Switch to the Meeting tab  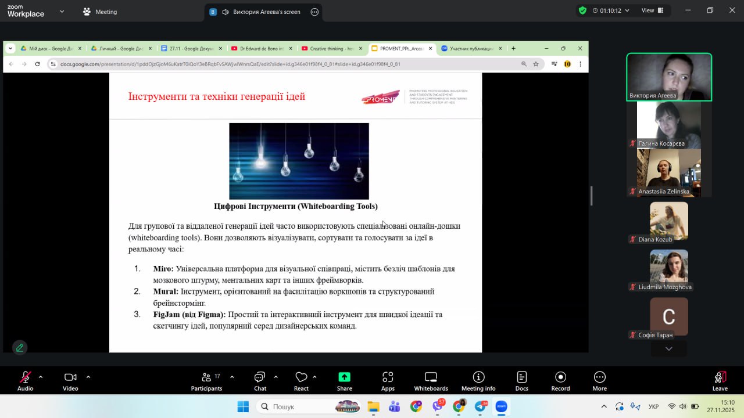[x=99, y=12]
